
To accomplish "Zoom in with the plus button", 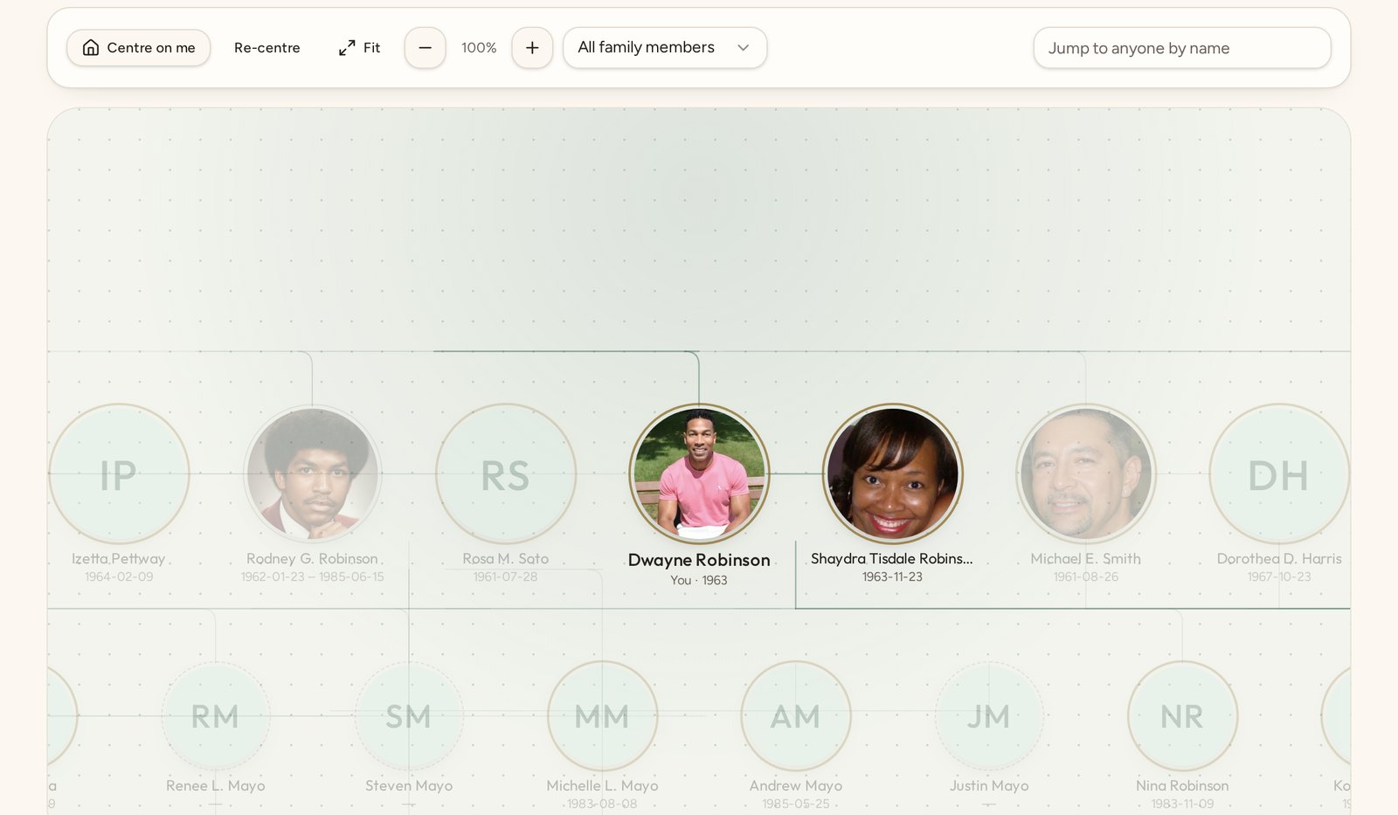I will [x=532, y=48].
